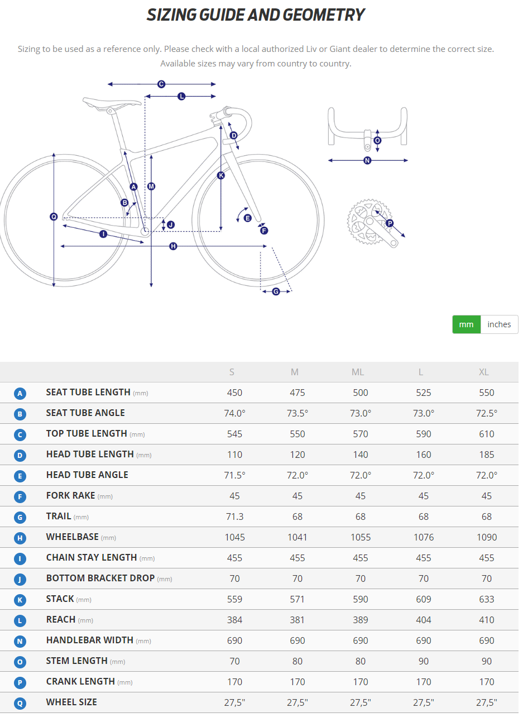The width and height of the screenshot is (523, 722).
Task: Click the Sizing Guide and Geometry heading
Action: [256, 15]
